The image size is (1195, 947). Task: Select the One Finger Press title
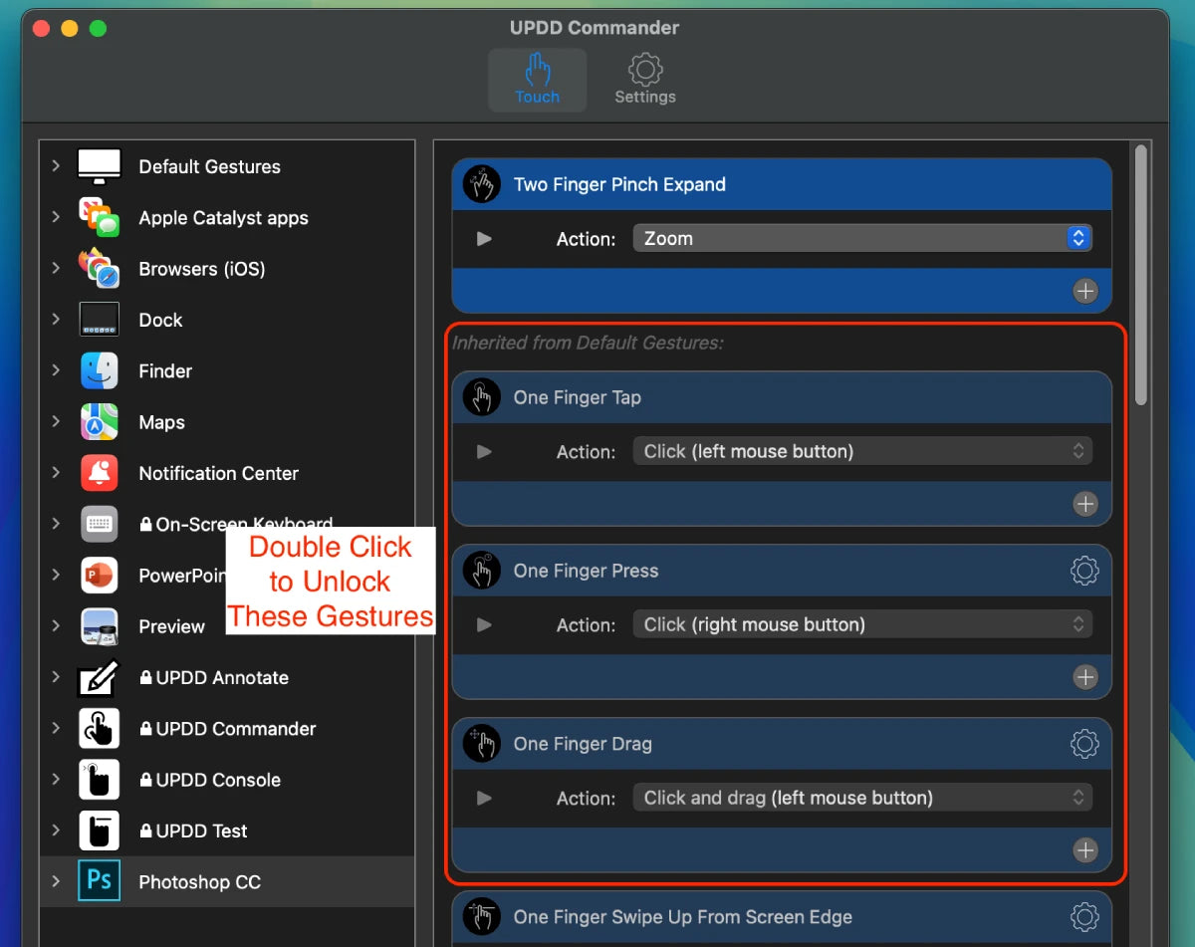click(586, 571)
